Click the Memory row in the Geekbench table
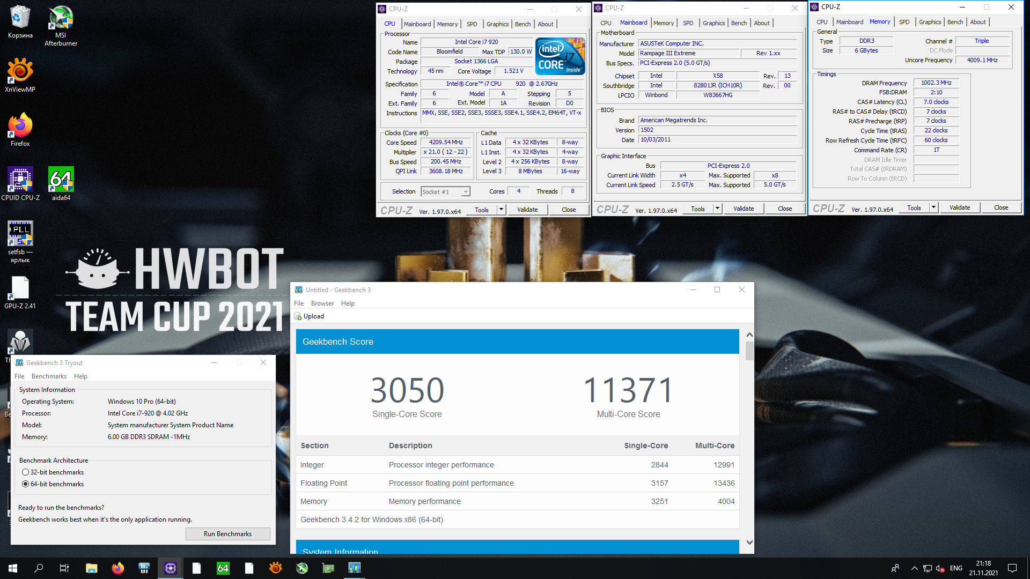Image resolution: width=1030 pixels, height=579 pixels. pyautogui.click(x=518, y=501)
